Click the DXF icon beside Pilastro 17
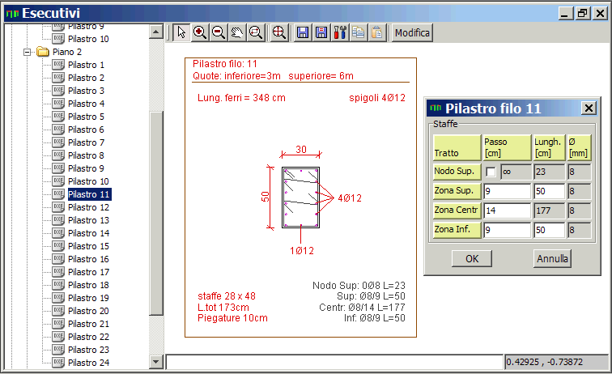Screen dimensions: 612x374 (x=58, y=272)
